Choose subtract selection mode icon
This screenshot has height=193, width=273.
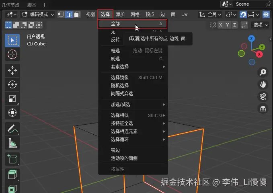24,25
